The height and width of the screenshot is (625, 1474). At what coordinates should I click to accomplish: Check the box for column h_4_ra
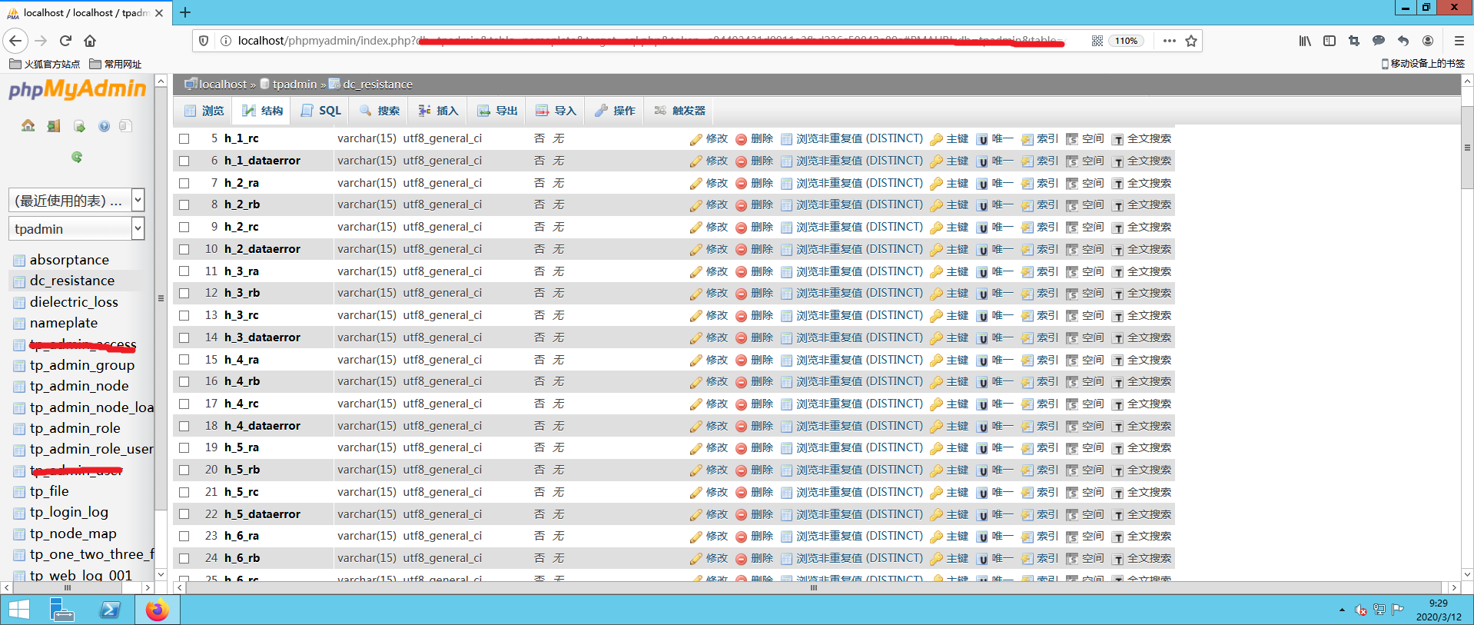[184, 360]
